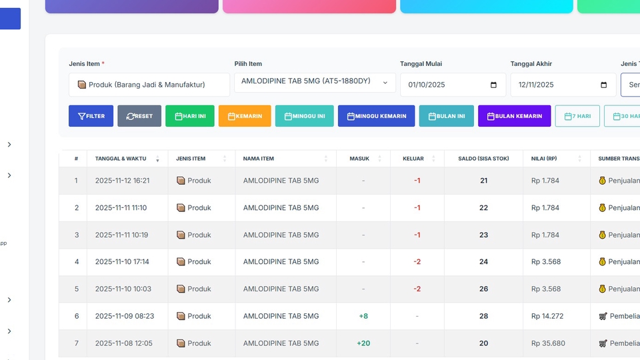Click the pink summary card
The width and height of the screenshot is (640, 360).
pyautogui.click(x=309, y=7)
